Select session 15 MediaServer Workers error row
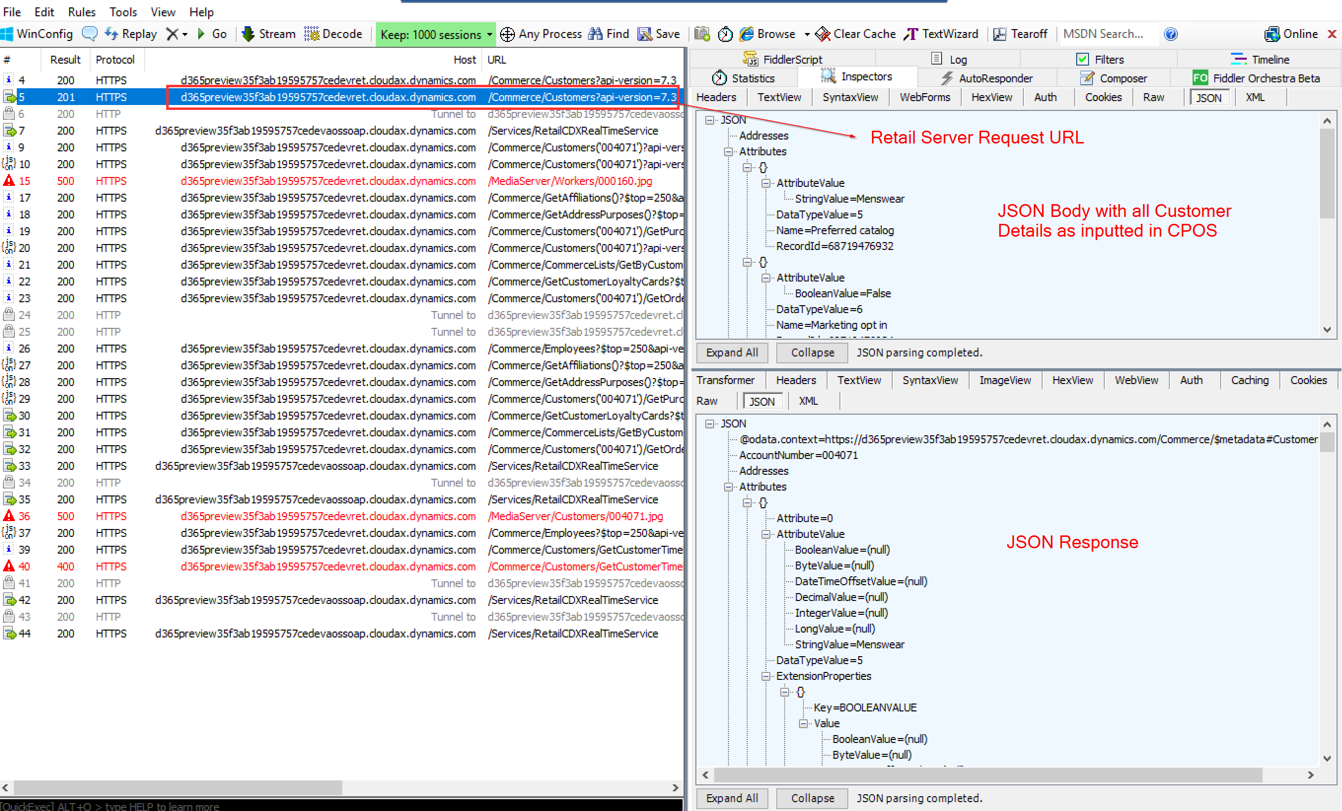 [x=342, y=181]
